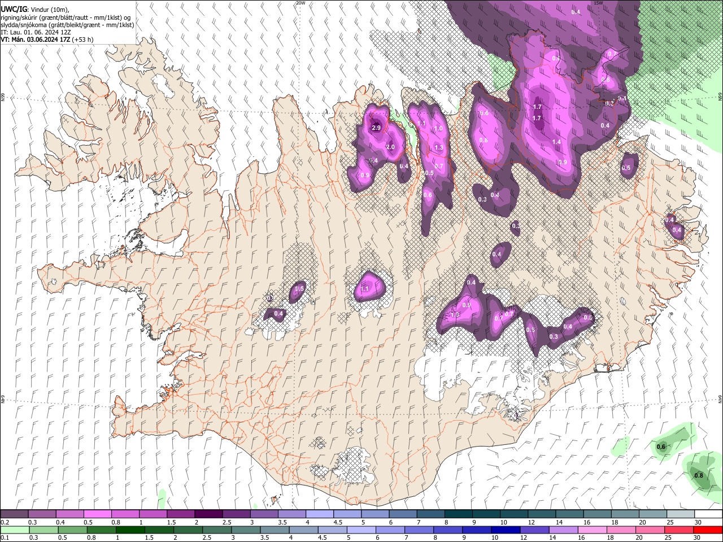Select the '2.0' snowfall value on the map
Image resolution: width=723 pixels, height=542 pixels.
390,147
